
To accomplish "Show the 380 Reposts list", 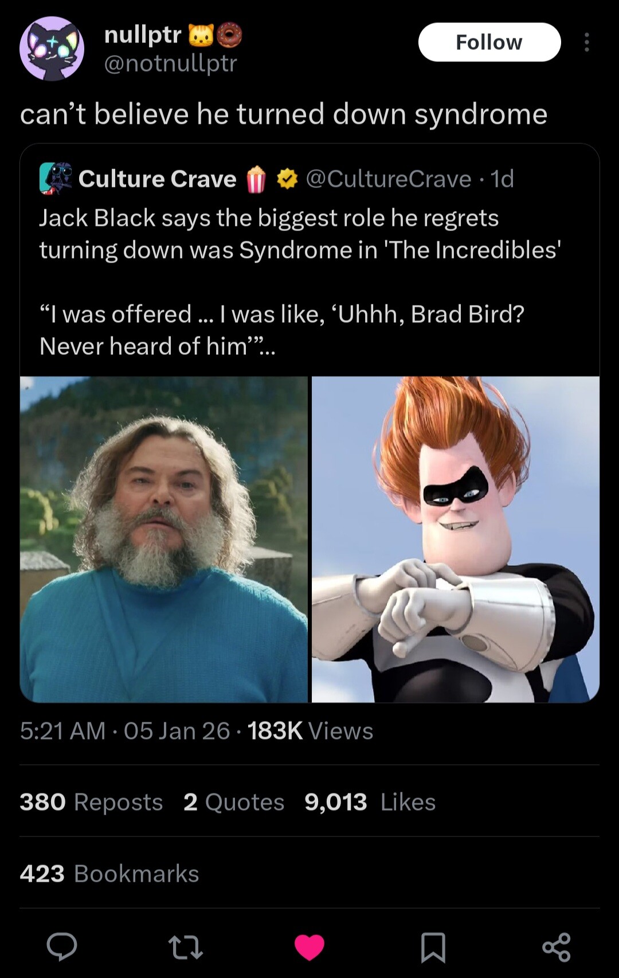I will [91, 802].
